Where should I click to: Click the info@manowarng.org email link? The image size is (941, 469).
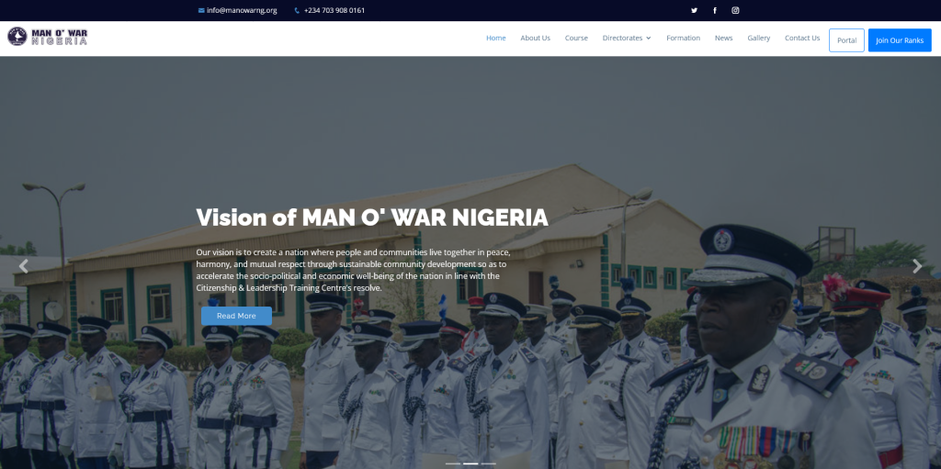pos(242,10)
